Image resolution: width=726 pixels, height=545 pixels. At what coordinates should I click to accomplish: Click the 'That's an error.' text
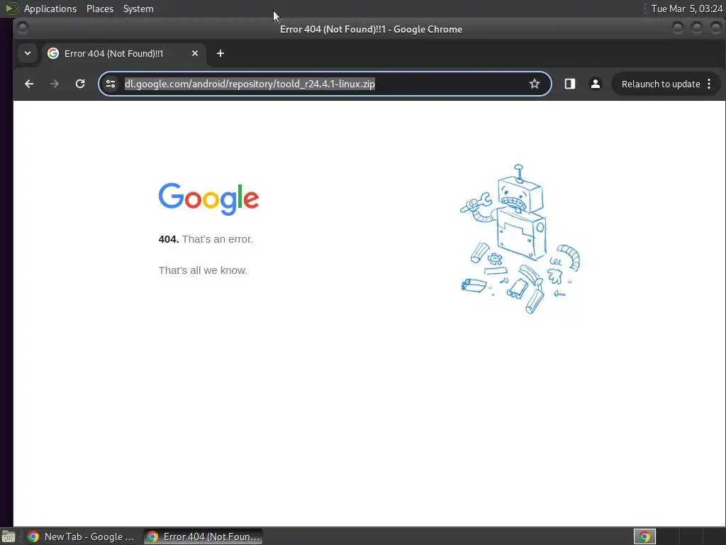tap(217, 239)
